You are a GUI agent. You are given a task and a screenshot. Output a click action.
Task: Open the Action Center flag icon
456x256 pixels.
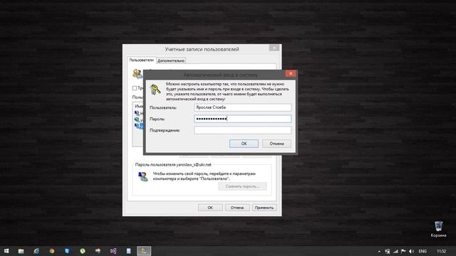click(403, 251)
